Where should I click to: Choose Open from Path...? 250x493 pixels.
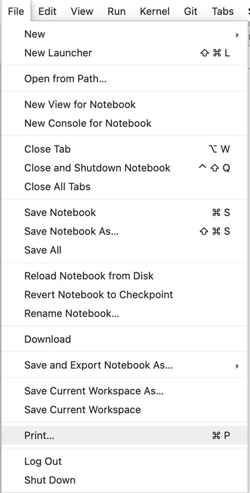pyautogui.click(x=124, y=79)
